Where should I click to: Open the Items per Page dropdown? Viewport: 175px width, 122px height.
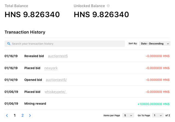(128, 115)
